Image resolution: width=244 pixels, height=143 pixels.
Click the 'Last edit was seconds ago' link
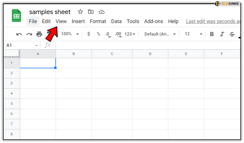click(x=213, y=21)
